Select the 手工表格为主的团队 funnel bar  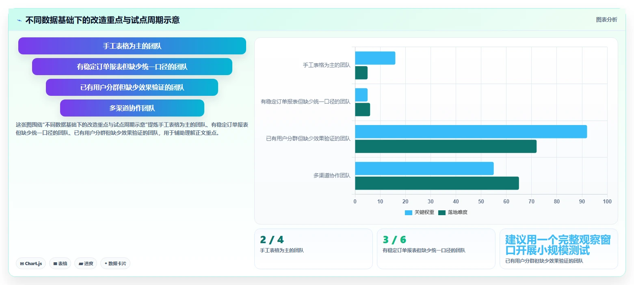[x=132, y=46]
